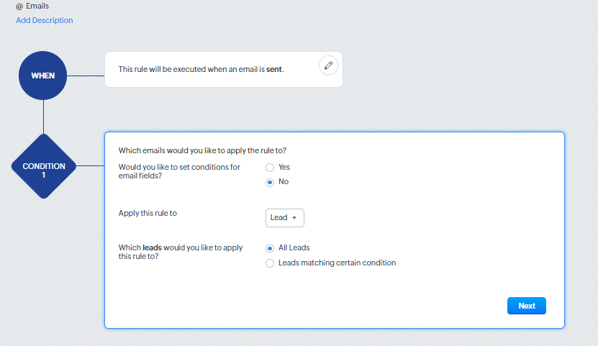This screenshot has width=598, height=346.
Task: Click the "Which leads would you like" question
Action: [180, 252]
